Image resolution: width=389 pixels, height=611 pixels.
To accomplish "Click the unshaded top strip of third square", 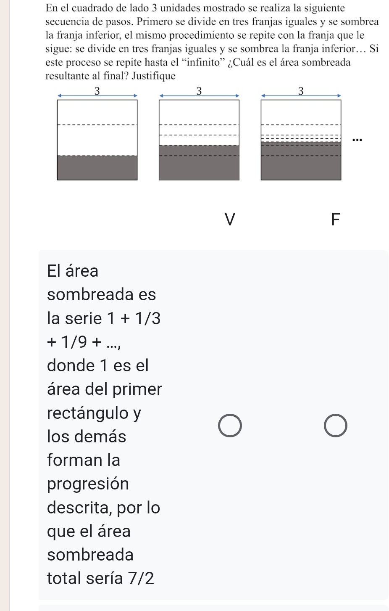I will click(301, 112).
